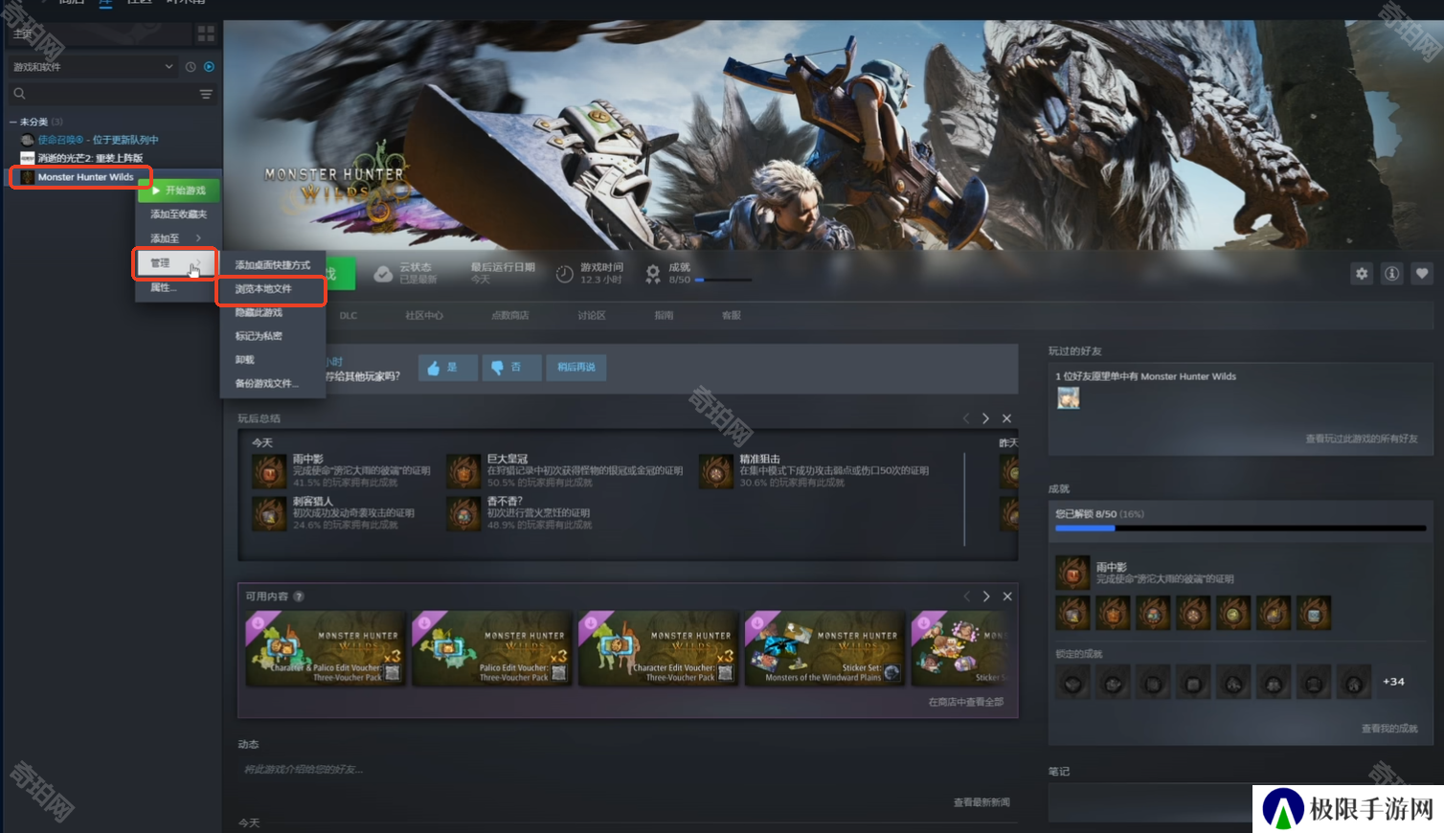Screen dimensions: 1444x833
Task: Click the 在商店中查看全部 link
Action: click(965, 702)
